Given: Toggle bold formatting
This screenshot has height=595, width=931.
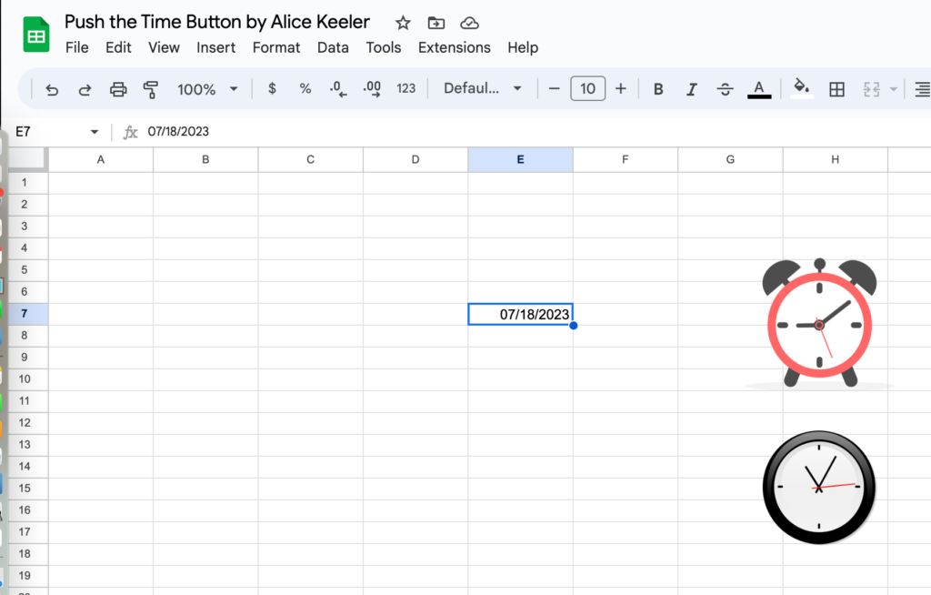Looking at the screenshot, I should pyautogui.click(x=658, y=89).
